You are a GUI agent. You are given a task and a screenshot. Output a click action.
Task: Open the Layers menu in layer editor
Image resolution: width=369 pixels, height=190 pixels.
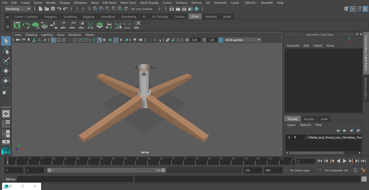coord(291,125)
